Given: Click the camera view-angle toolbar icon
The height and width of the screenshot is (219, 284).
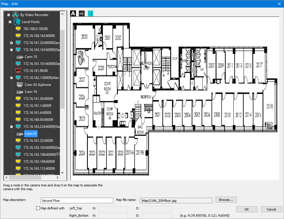Looking at the screenshot, I should tap(82, 14).
